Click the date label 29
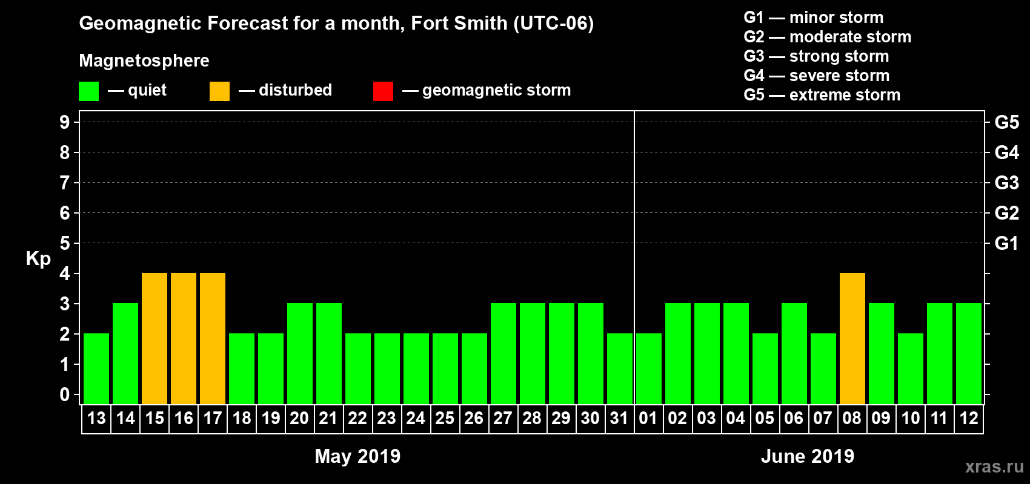The image size is (1030, 484). [562, 419]
